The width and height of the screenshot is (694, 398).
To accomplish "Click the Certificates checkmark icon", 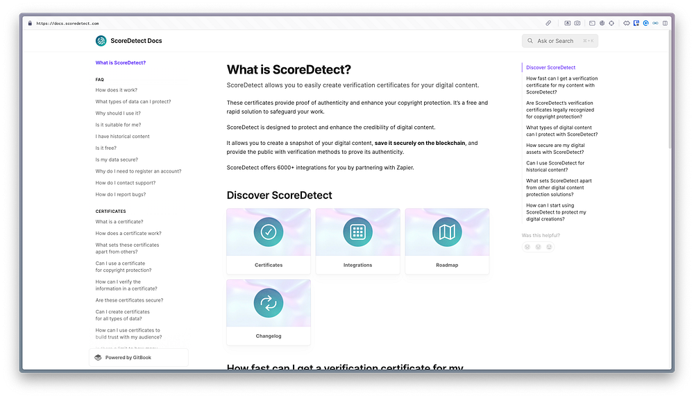I will click(x=268, y=232).
